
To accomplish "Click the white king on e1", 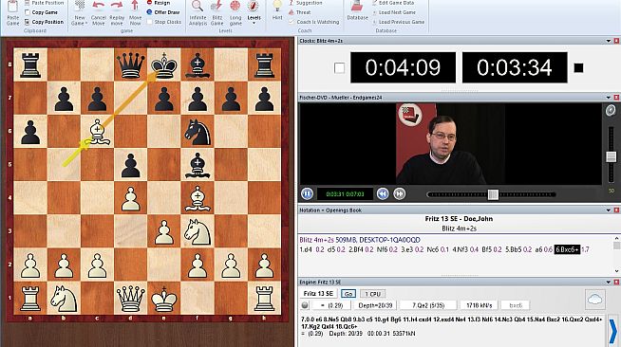I will pyautogui.click(x=164, y=299).
